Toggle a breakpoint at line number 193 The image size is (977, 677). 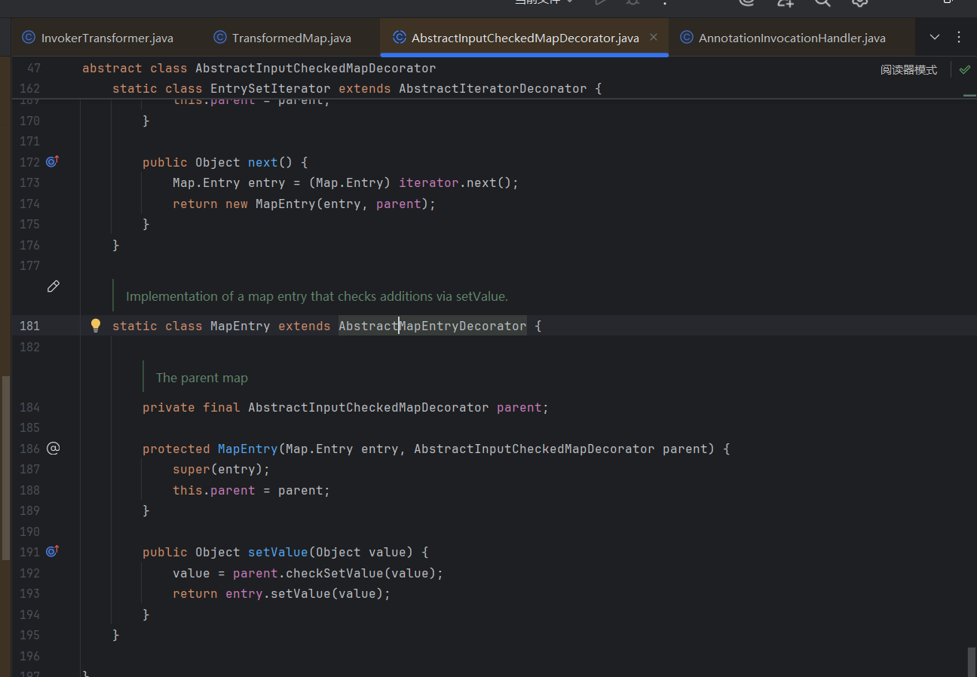pos(30,593)
